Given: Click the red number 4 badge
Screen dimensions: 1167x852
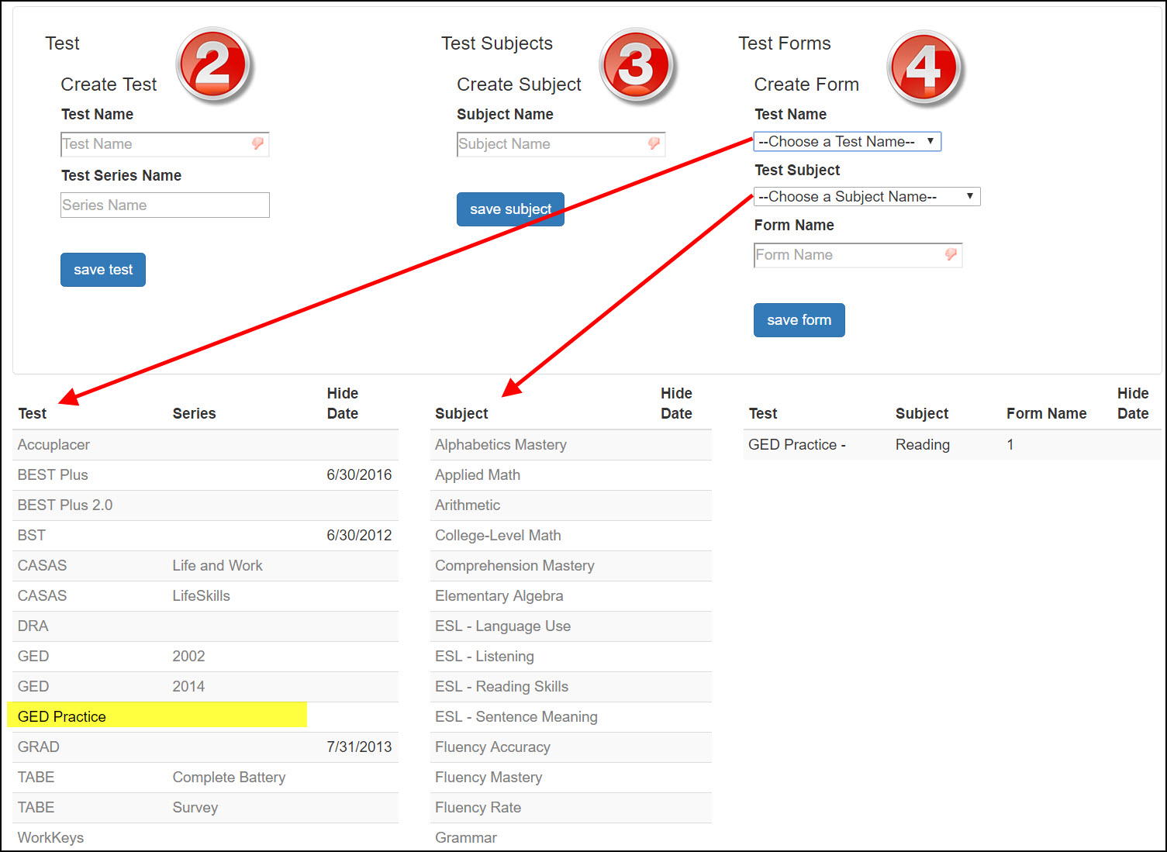Looking at the screenshot, I should pos(924,67).
